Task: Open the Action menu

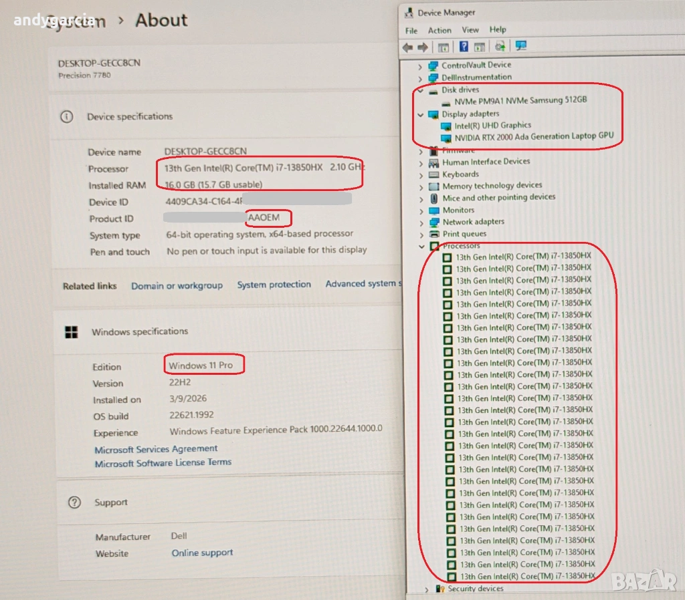Action: (439, 30)
